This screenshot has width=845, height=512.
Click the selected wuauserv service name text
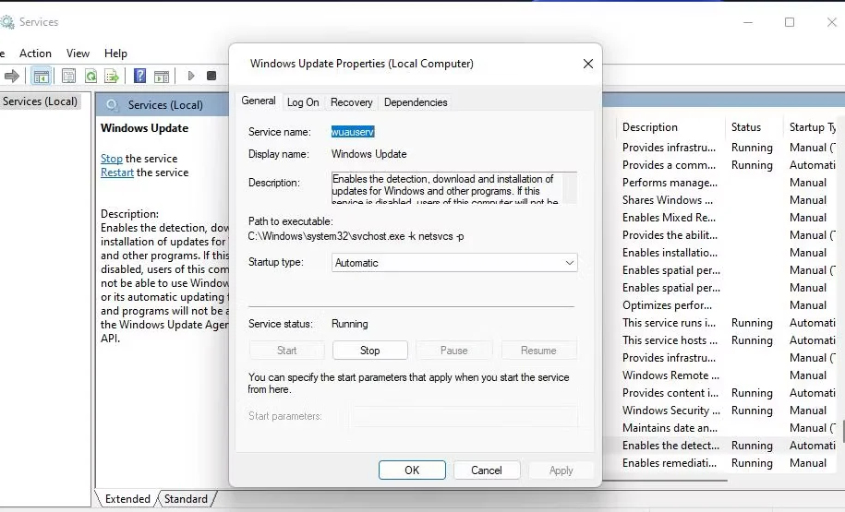tap(353, 132)
